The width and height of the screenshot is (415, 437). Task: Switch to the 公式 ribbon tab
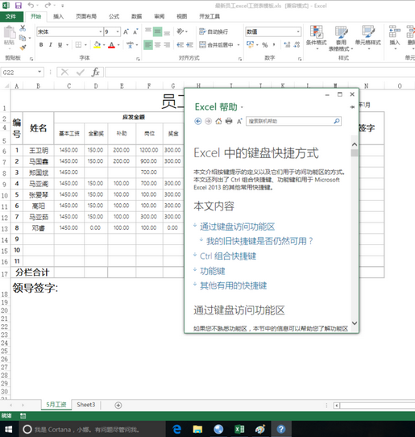click(x=114, y=16)
